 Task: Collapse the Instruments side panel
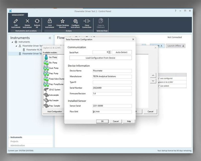pyautogui.click(x=50, y=38)
